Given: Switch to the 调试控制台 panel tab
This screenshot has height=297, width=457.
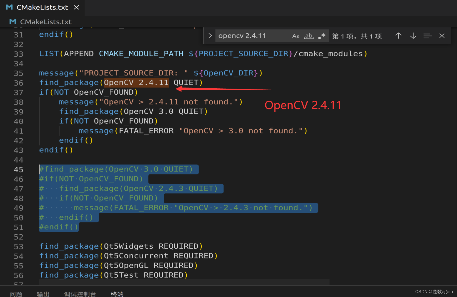Looking at the screenshot, I should 80,294.
